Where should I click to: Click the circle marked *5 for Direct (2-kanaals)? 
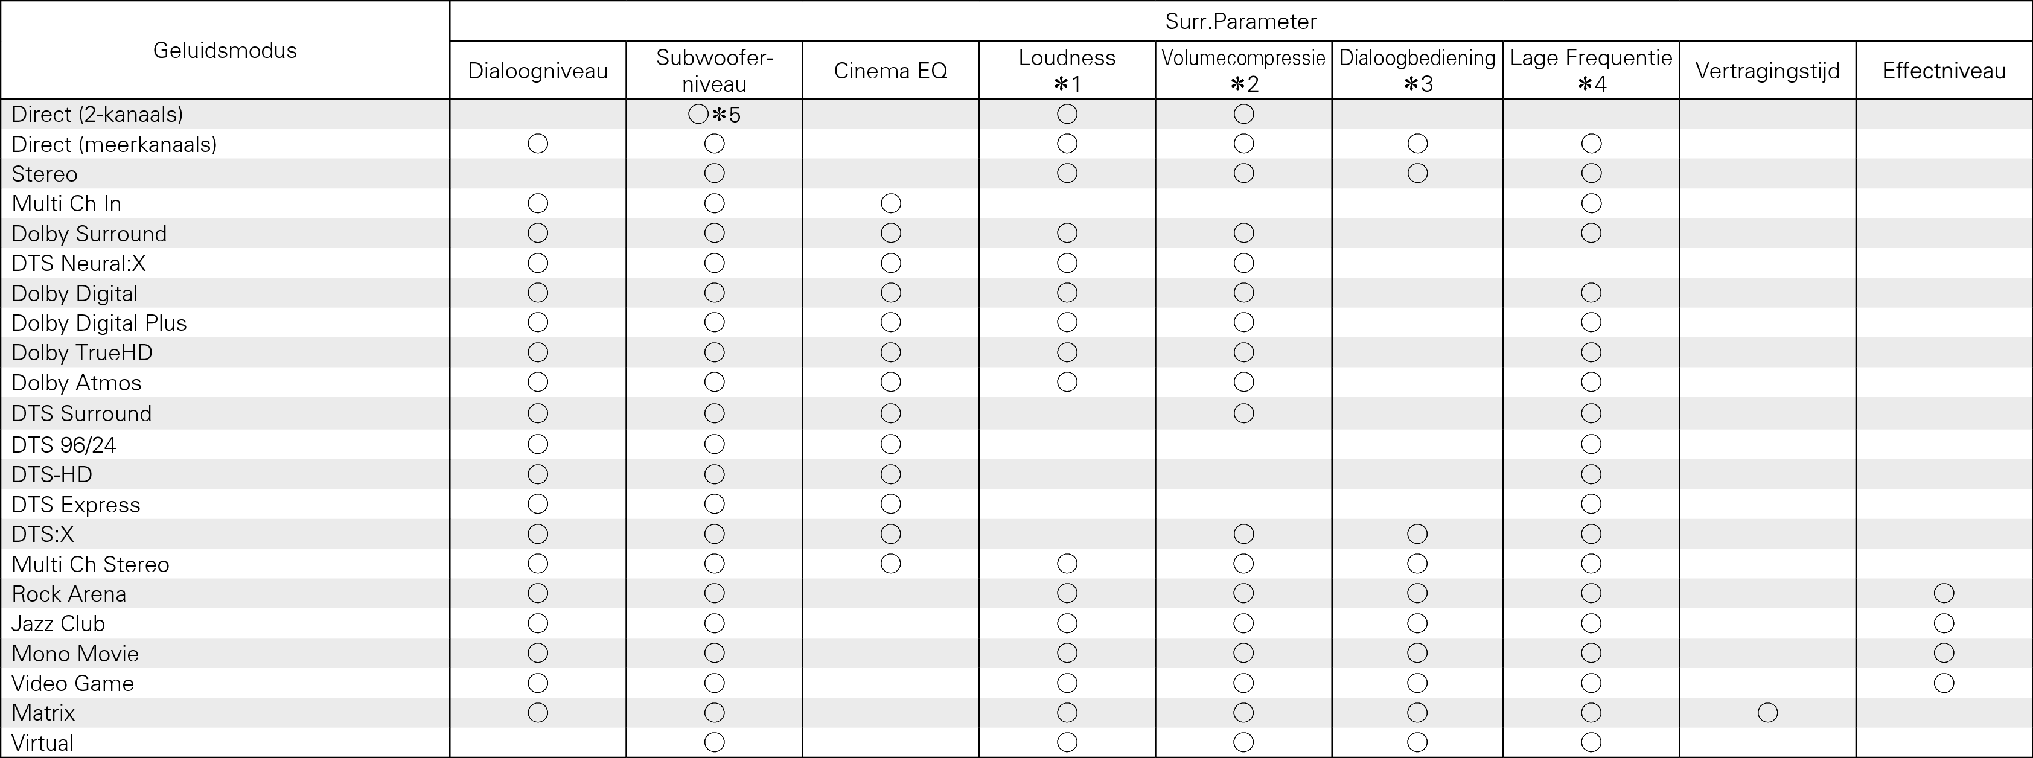698,115
